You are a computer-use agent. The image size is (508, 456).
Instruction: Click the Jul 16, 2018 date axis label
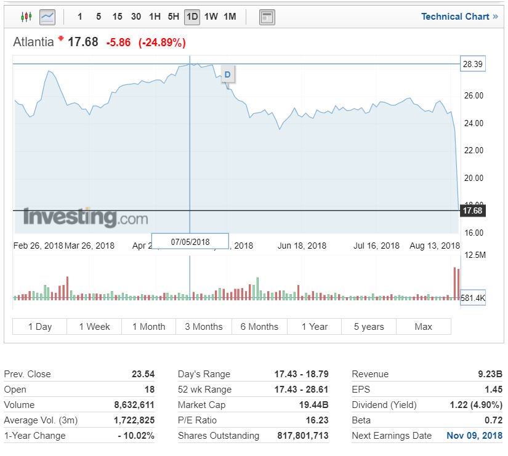[376, 246]
